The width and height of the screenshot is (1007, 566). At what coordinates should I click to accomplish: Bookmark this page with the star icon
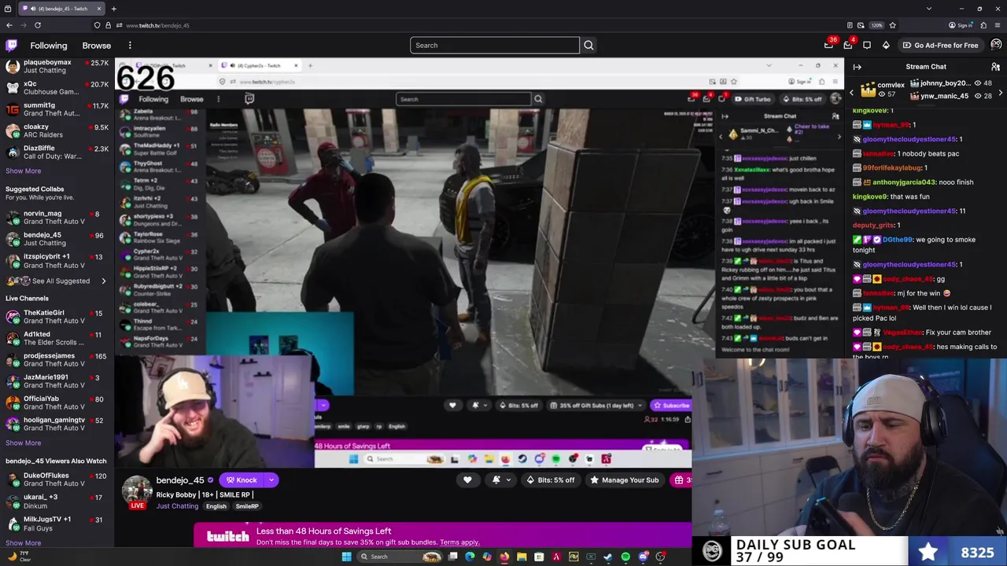coord(892,25)
